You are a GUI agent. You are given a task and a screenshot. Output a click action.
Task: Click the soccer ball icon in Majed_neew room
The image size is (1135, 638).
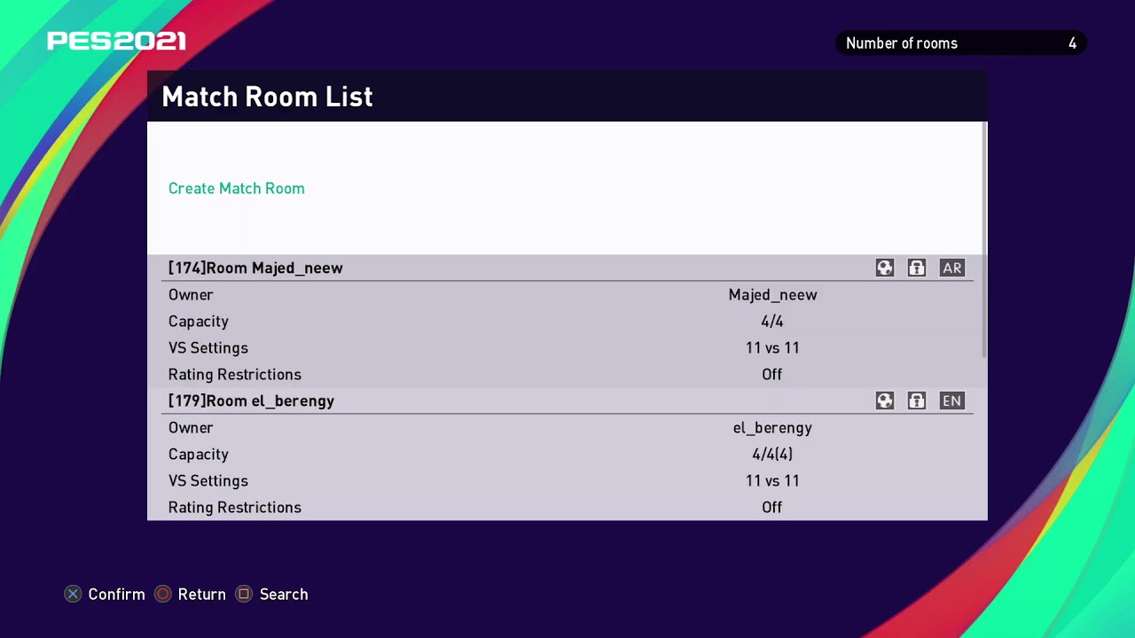885,268
